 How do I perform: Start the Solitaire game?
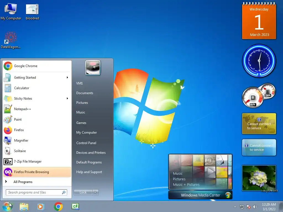tap(37, 151)
